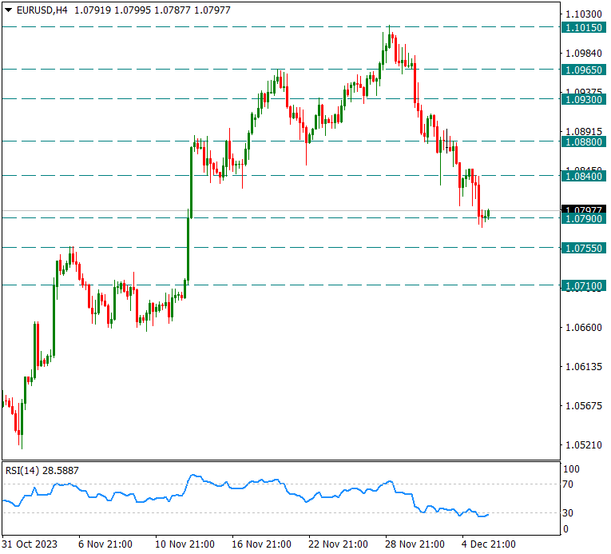Select the RSI scale value 70
This screenshot has height=554, width=611.
[x=568, y=484]
